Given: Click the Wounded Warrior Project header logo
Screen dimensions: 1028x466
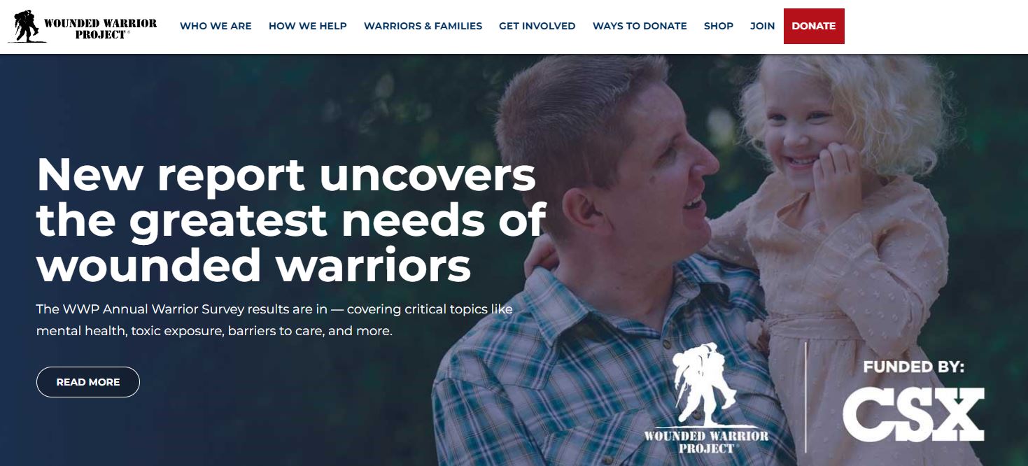Looking at the screenshot, I should click(83, 27).
